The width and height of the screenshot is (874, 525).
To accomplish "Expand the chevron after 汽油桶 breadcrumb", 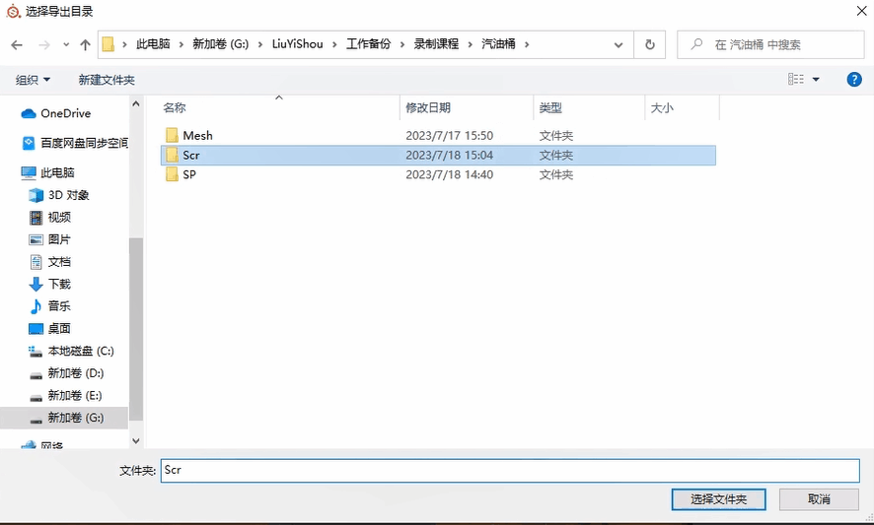I will pyautogui.click(x=526, y=44).
